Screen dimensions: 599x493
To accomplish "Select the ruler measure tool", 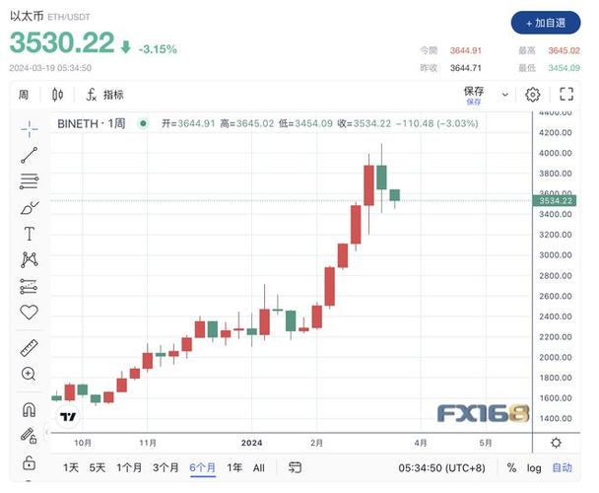I will [29, 348].
